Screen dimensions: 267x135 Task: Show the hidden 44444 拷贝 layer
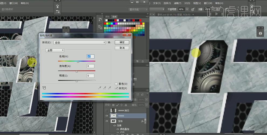(107, 110)
